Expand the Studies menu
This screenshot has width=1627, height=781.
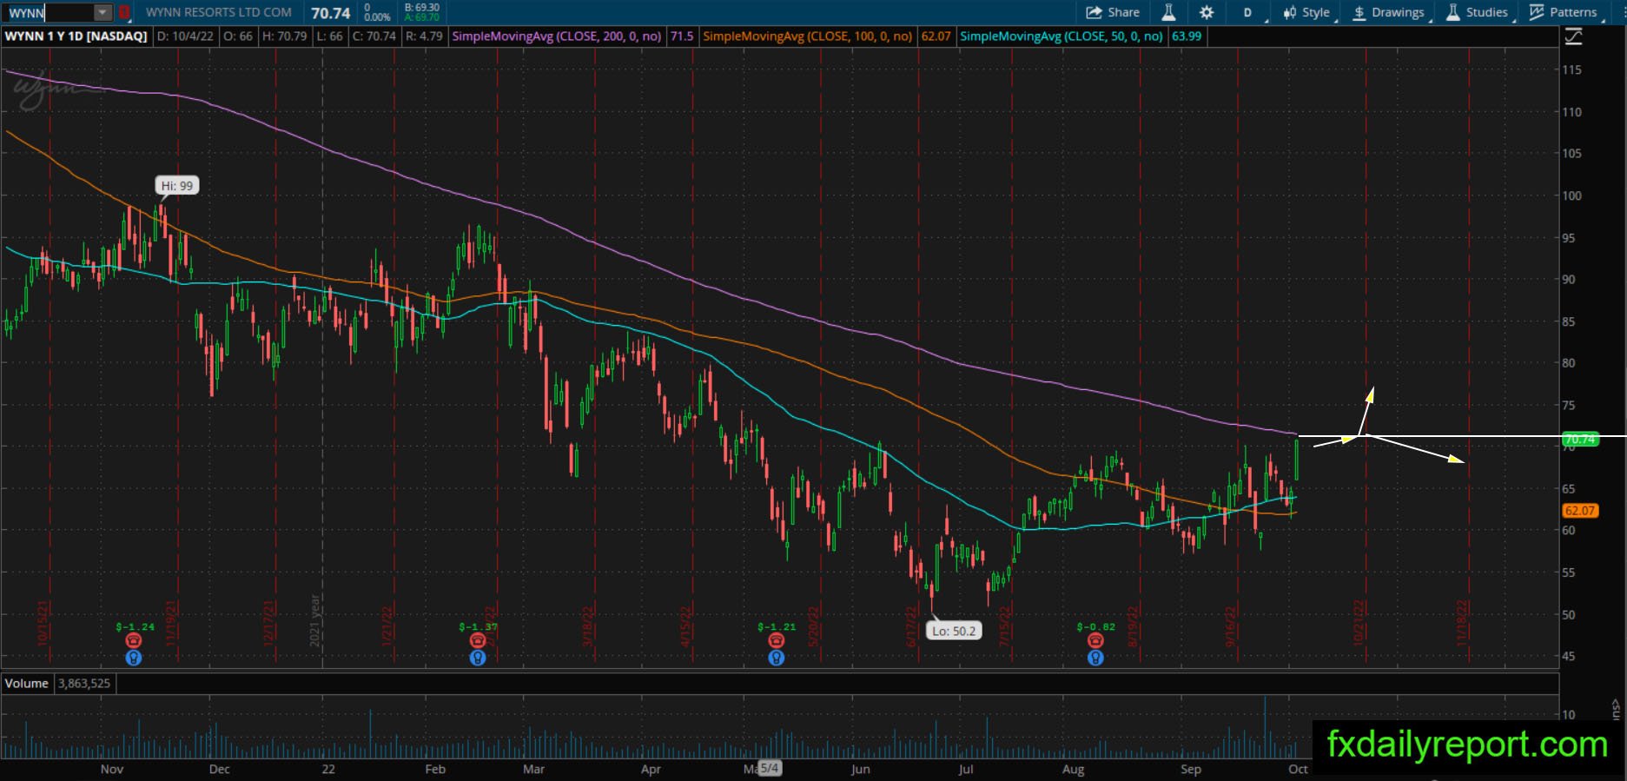tap(1477, 12)
